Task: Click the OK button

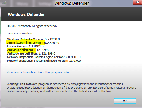Action: coord(125,101)
